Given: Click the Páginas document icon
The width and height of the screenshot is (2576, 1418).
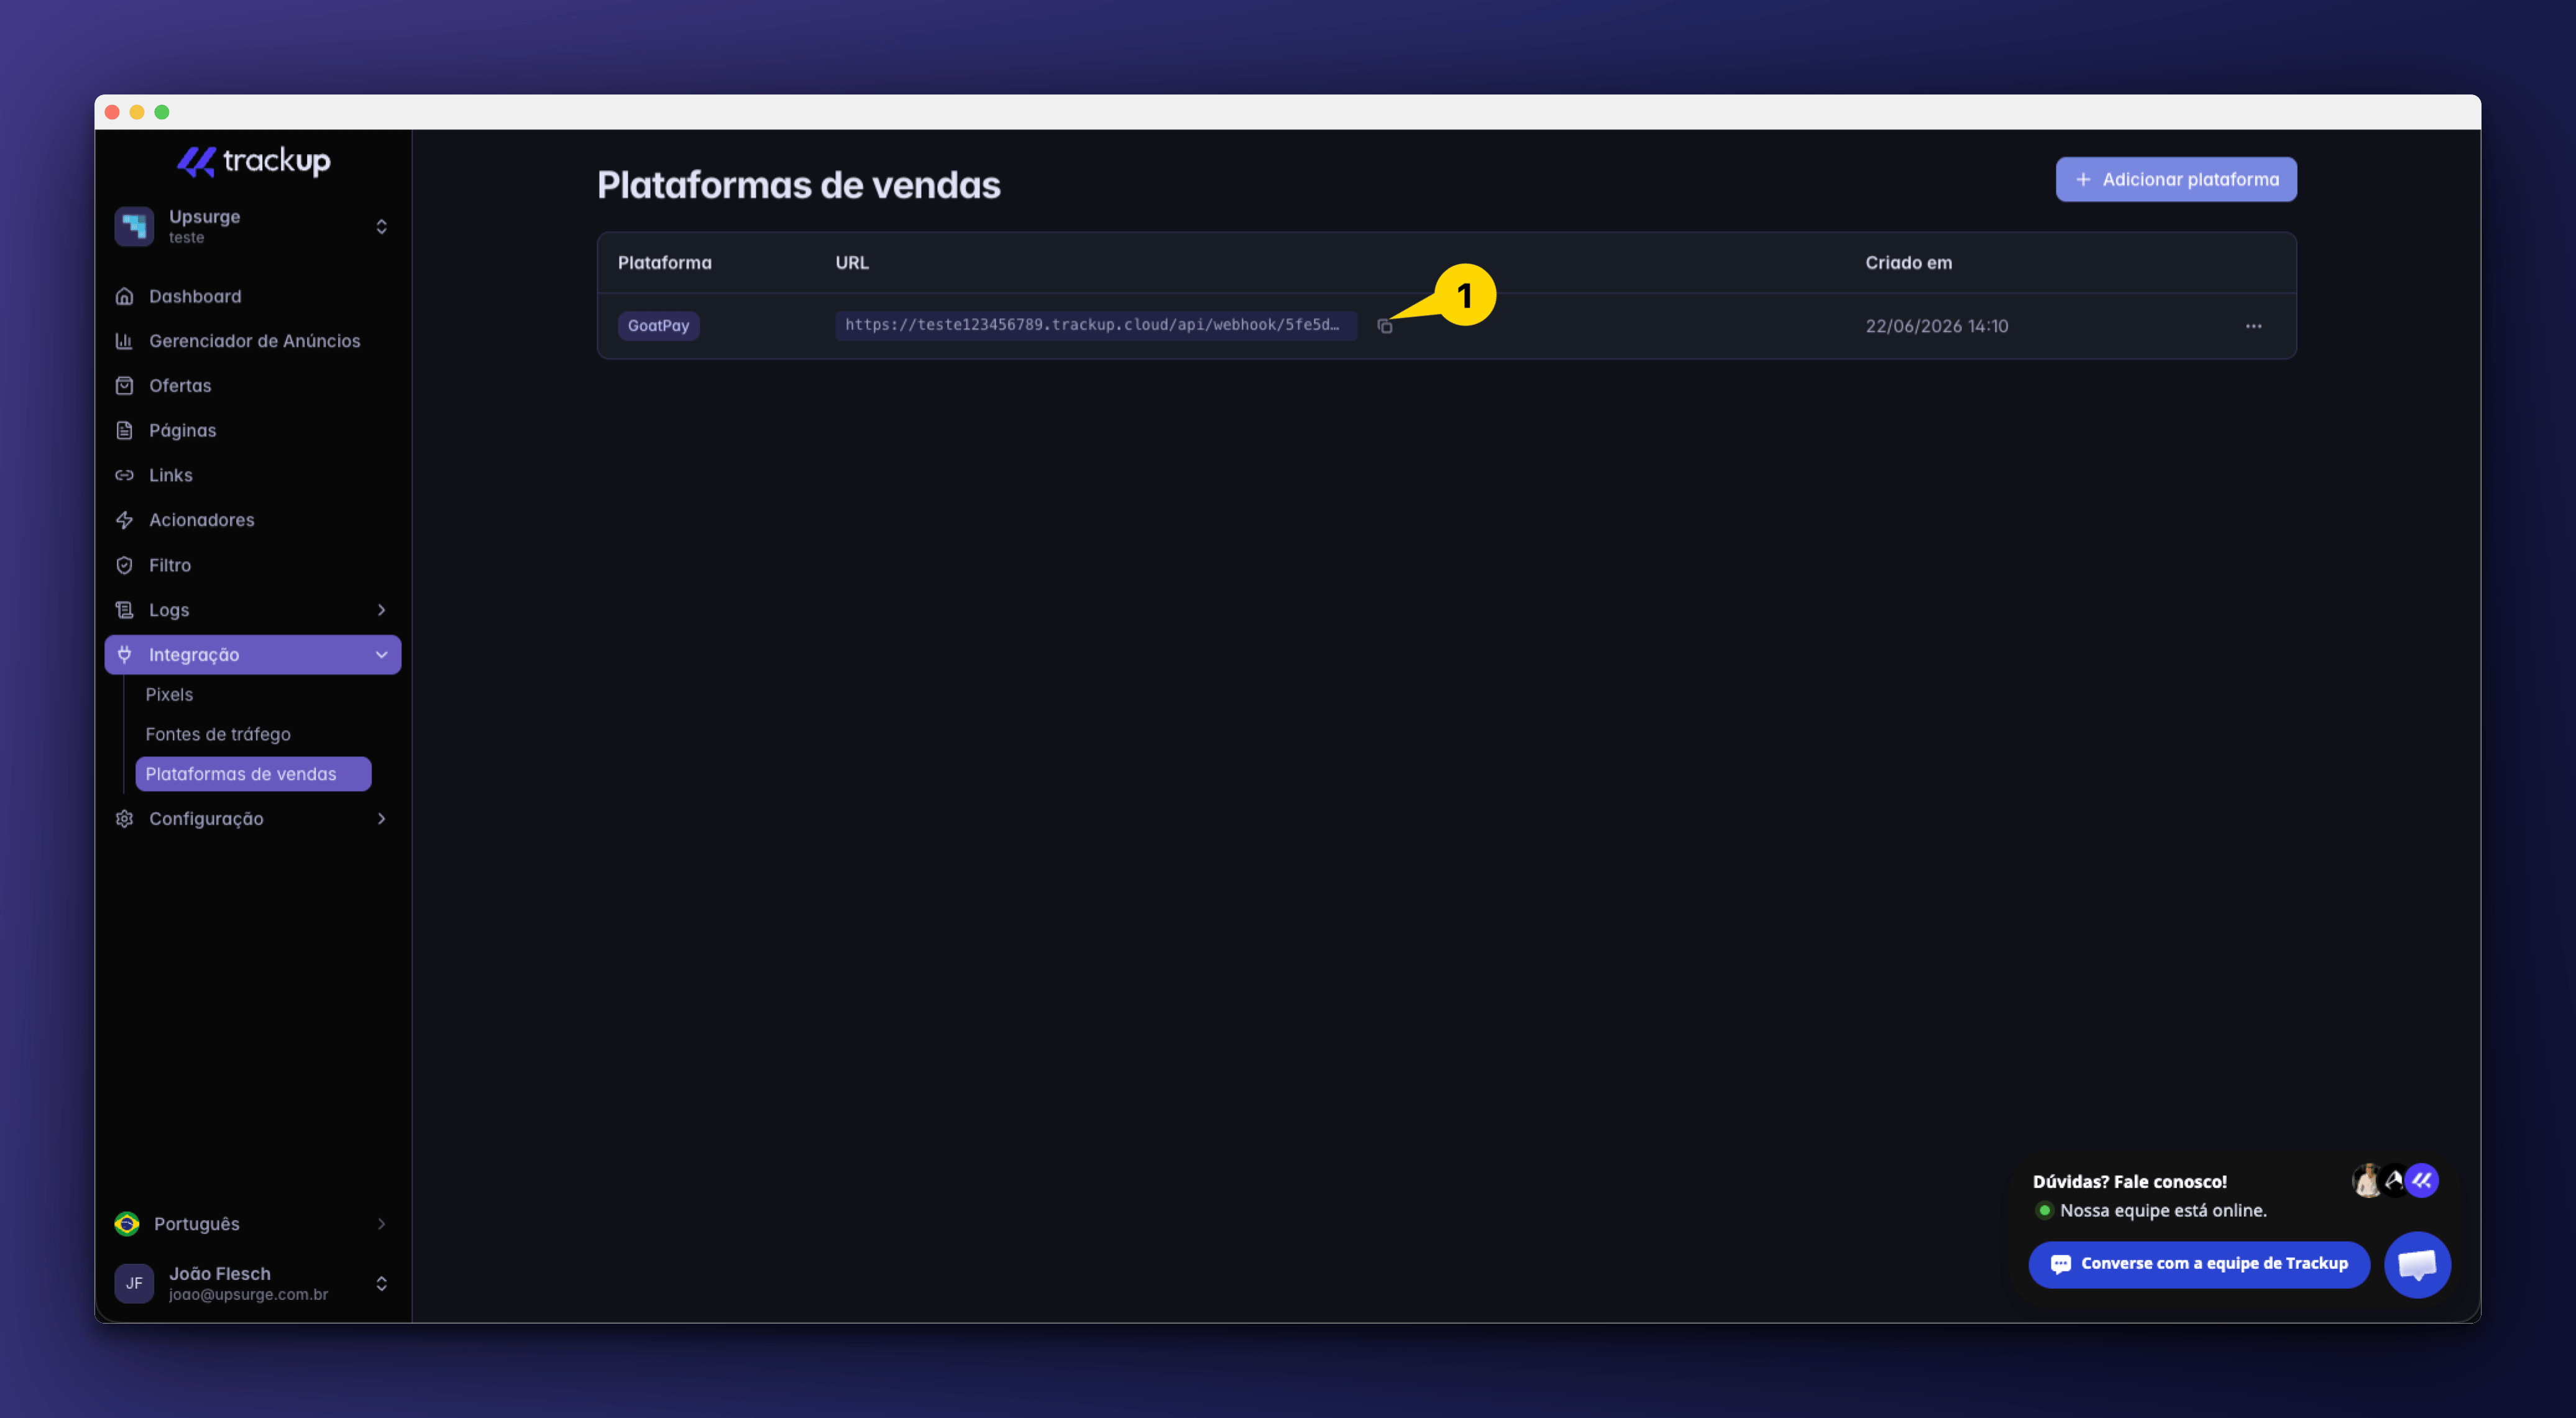Looking at the screenshot, I should [x=124, y=431].
